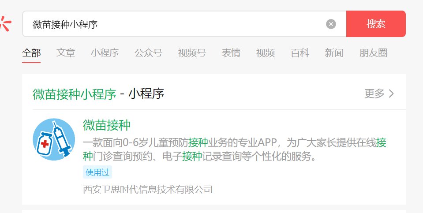The width and height of the screenshot is (423, 213).
Task: Click the red search logo icon
Action: (5, 24)
